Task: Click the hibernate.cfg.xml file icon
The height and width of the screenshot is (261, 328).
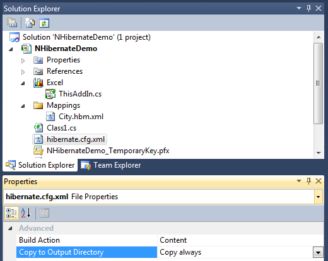Action: (x=38, y=139)
